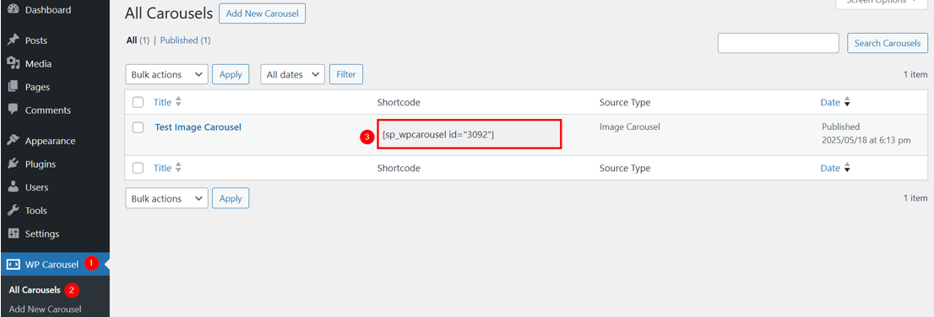The width and height of the screenshot is (934, 317).
Task: Click the Date column header link
Action: click(830, 102)
